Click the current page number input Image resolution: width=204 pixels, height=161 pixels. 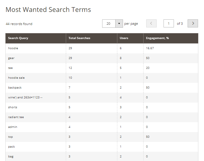(x=169, y=24)
